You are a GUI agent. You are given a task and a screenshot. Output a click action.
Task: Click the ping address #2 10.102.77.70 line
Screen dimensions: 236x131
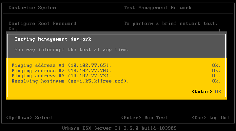pos(61,71)
